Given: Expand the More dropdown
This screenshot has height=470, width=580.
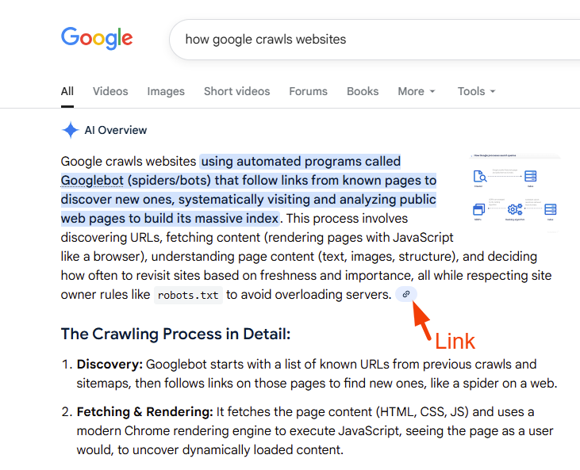Looking at the screenshot, I should [x=417, y=91].
